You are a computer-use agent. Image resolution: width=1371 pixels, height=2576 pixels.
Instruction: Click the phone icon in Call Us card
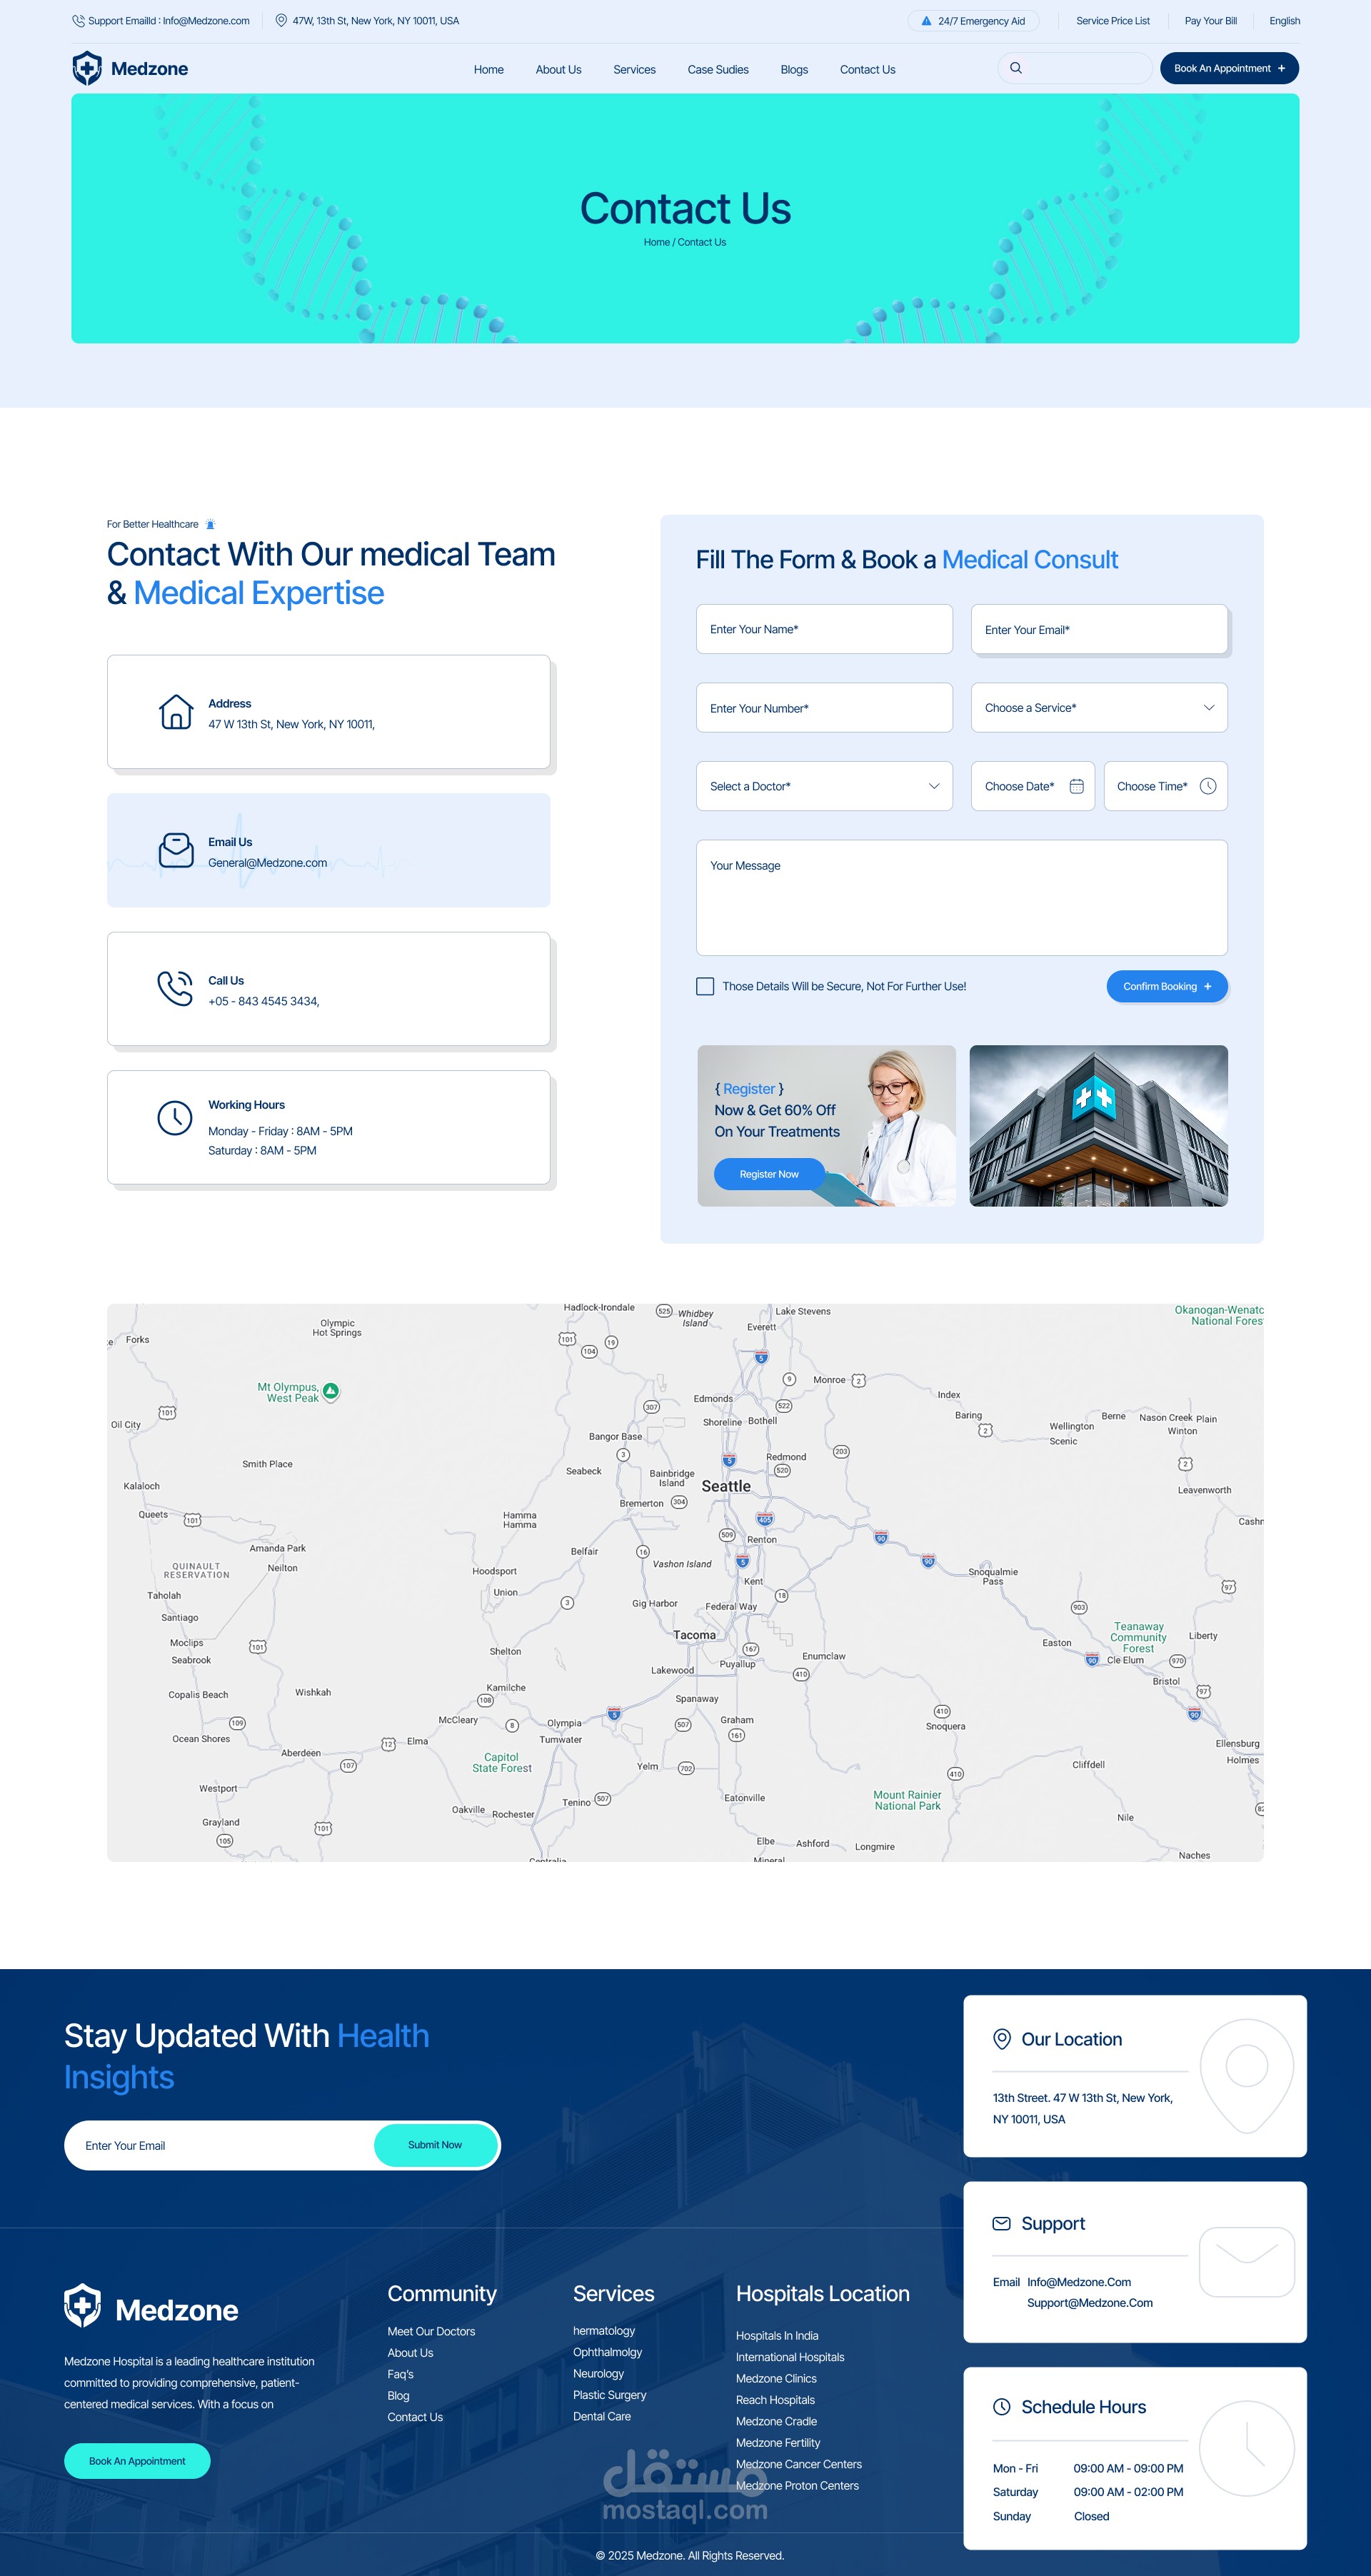click(175, 988)
